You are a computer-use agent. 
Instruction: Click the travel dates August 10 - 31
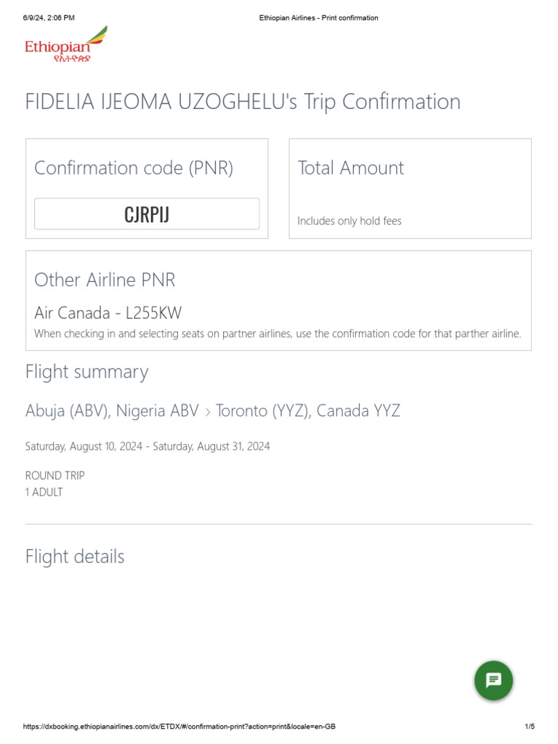tap(147, 446)
